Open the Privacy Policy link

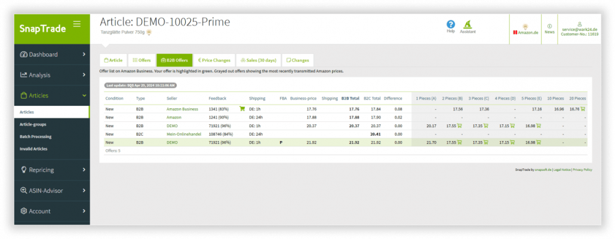point(582,170)
